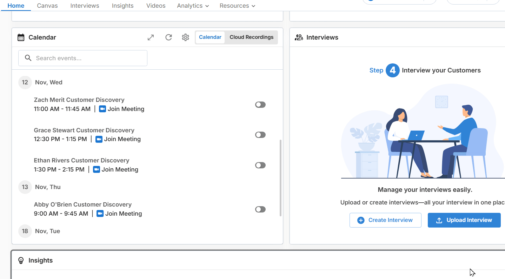The image size is (505, 279).
Task: Join Meeting for Abby O'Brien
Action: 124,214
